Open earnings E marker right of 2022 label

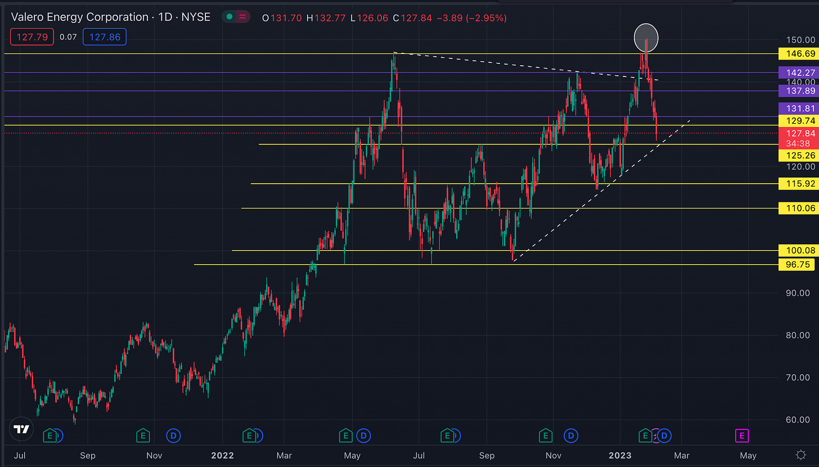click(248, 435)
